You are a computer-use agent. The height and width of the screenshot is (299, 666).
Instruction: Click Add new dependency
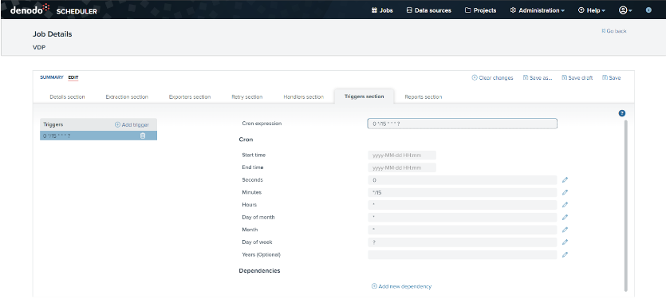tap(401, 286)
